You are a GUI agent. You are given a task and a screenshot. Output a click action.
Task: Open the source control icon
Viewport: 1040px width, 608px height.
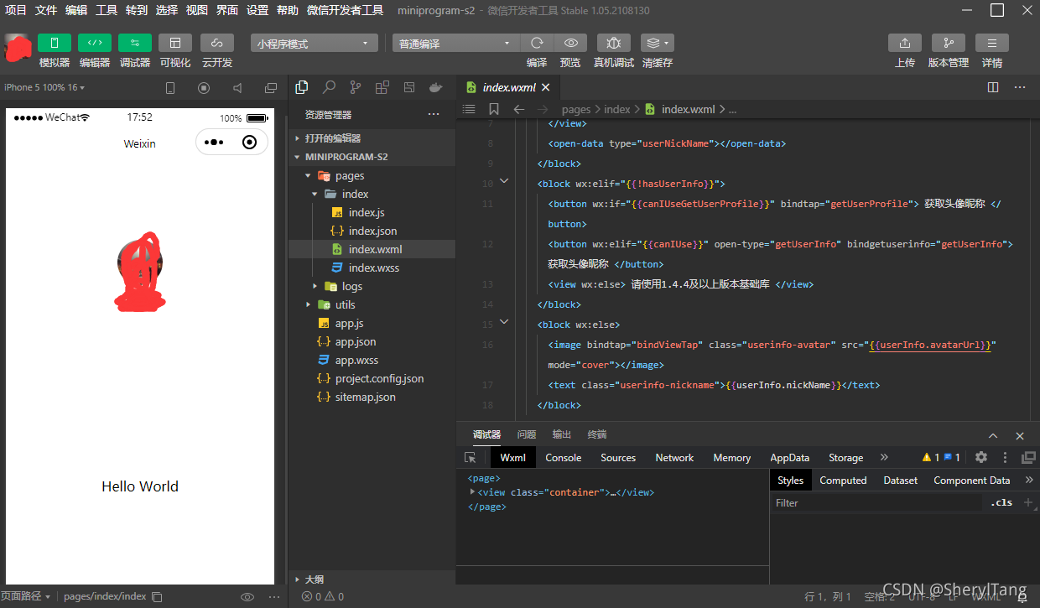pyautogui.click(x=356, y=87)
